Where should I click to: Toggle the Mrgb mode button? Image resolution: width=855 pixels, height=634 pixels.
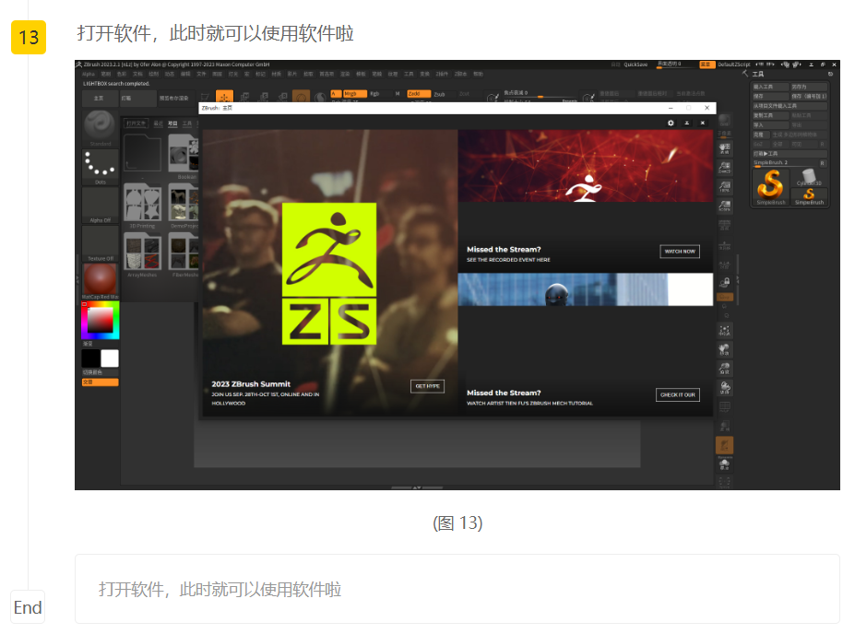[x=353, y=94]
